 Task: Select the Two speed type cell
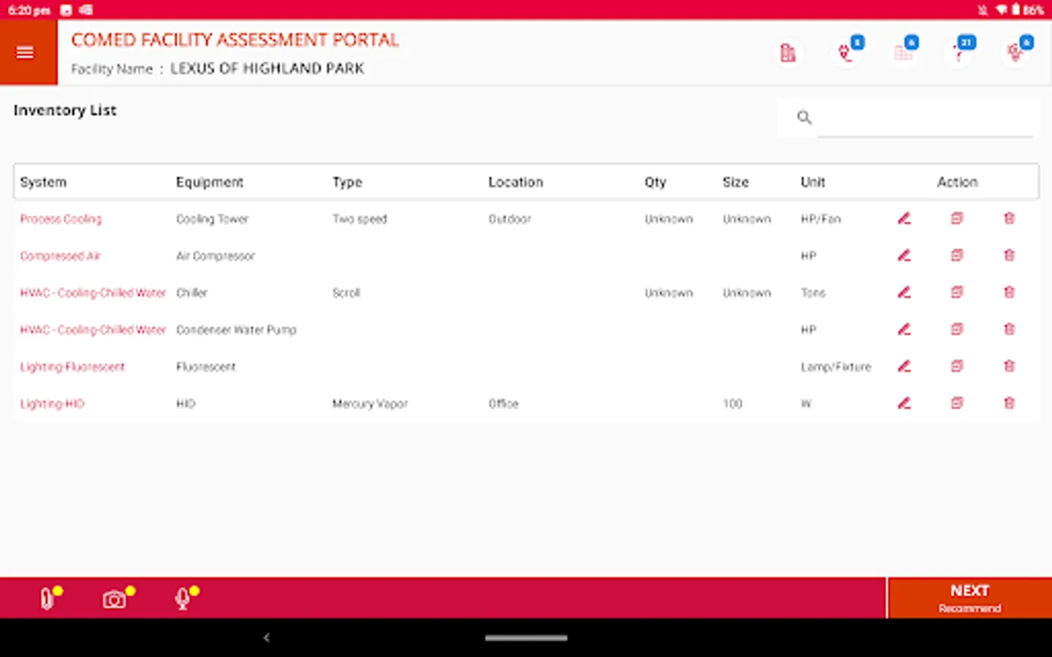click(359, 219)
